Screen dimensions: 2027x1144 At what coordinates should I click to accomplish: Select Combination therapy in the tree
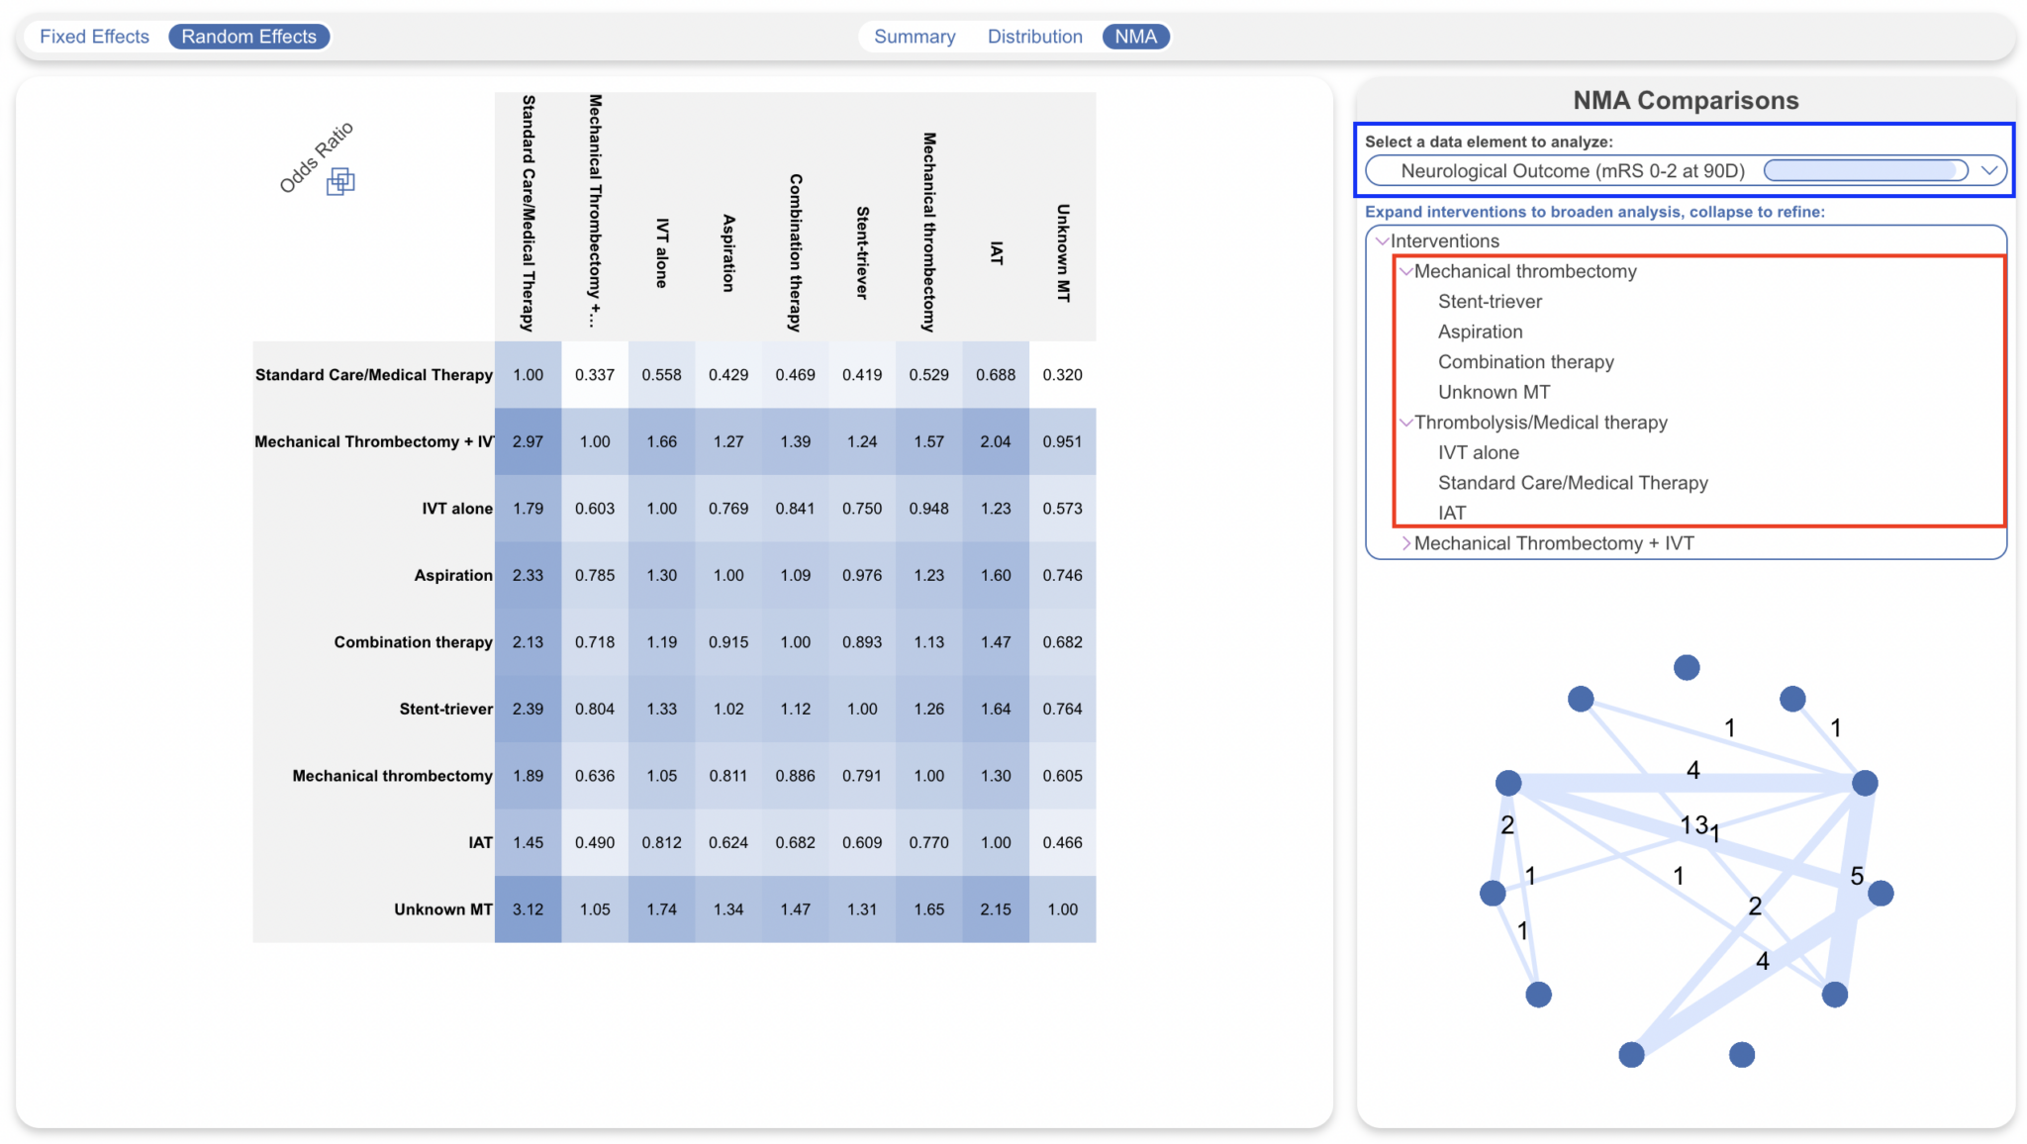click(x=1524, y=362)
